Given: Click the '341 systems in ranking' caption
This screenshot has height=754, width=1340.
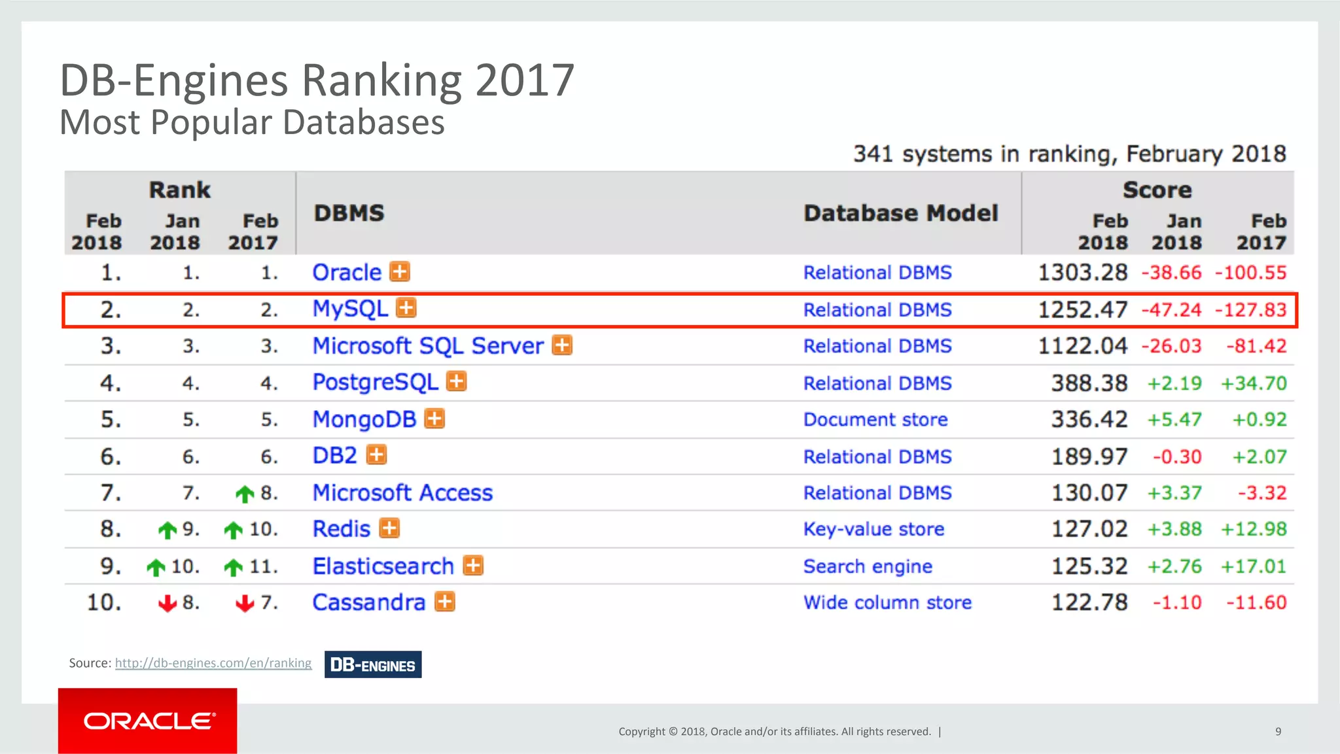Looking at the screenshot, I should 1070,154.
